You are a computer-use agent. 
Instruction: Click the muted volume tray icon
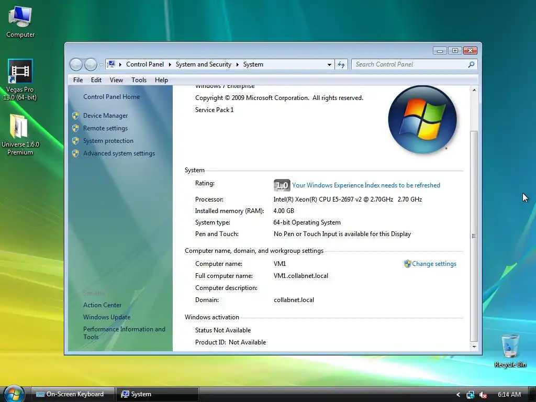pos(483,395)
